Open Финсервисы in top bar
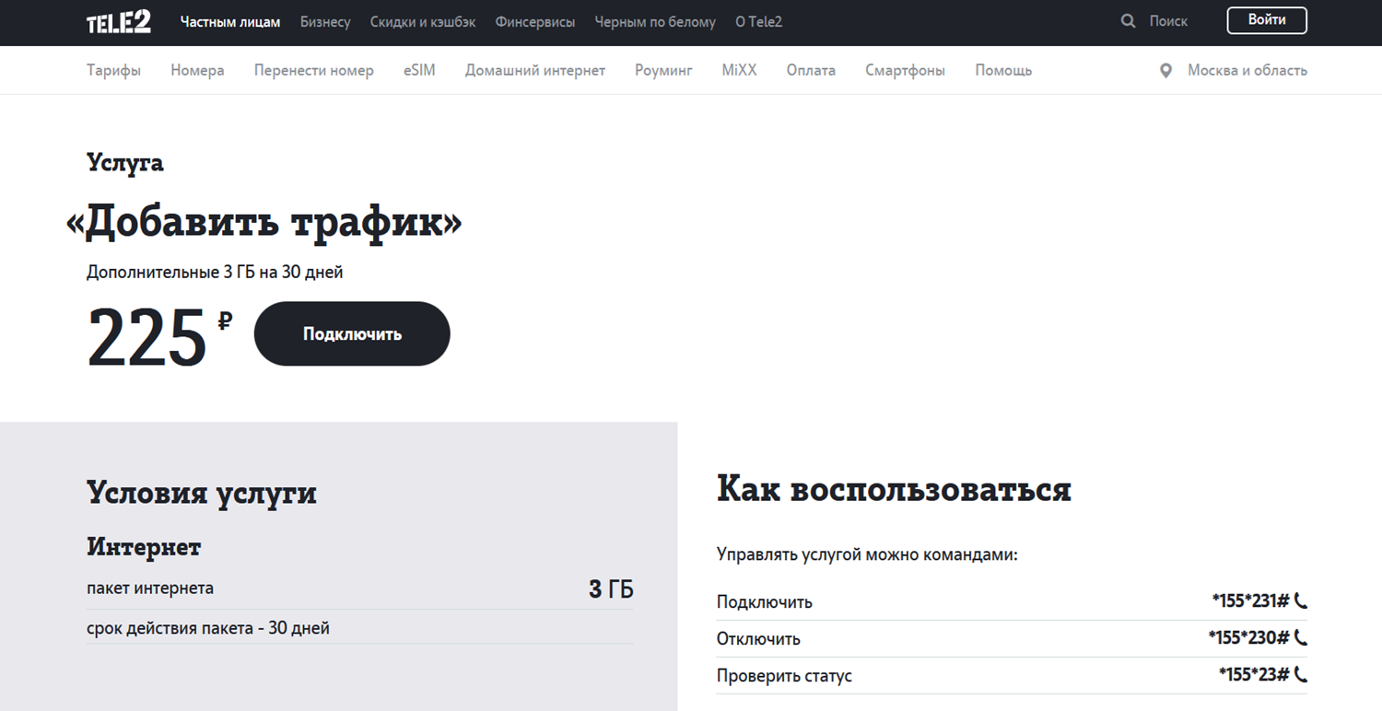The width and height of the screenshot is (1382, 711). pyautogui.click(x=535, y=22)
